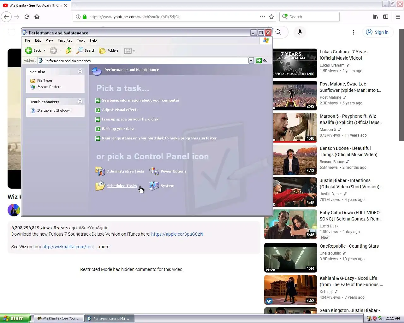Click the apple.co iTunes link in description

pyautogui.click(x=177, y=234)
